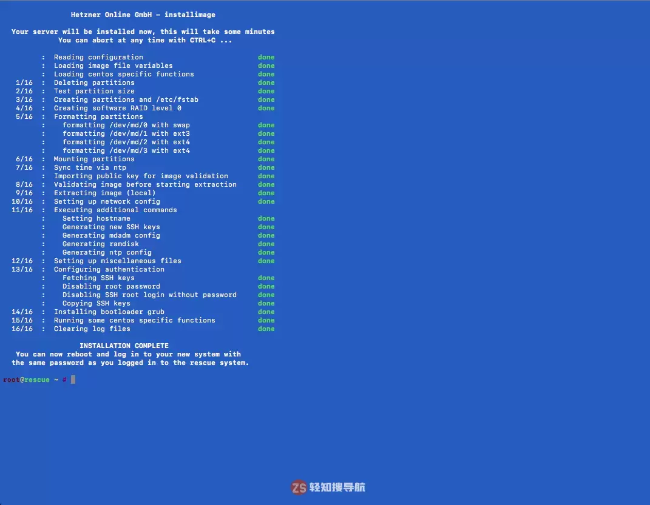Click 'done' status next to Clearing log files

(x=266, y=329)
